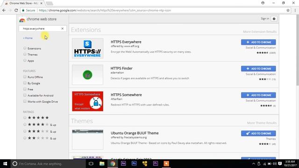The height and width of the screenshot is (168, 299).
Task: Open the orange app in the taskbar
Action: point(166,164)
